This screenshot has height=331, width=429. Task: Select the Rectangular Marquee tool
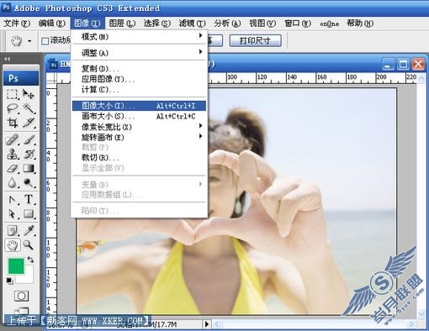[13, 94]
